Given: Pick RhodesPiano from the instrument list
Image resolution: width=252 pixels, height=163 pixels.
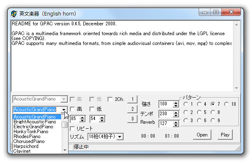Looking at the screenshot, I should tap(37, 136).
